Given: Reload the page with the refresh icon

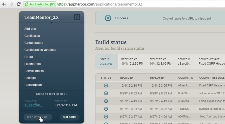Looking at the screenshot, I should [18, 4].
